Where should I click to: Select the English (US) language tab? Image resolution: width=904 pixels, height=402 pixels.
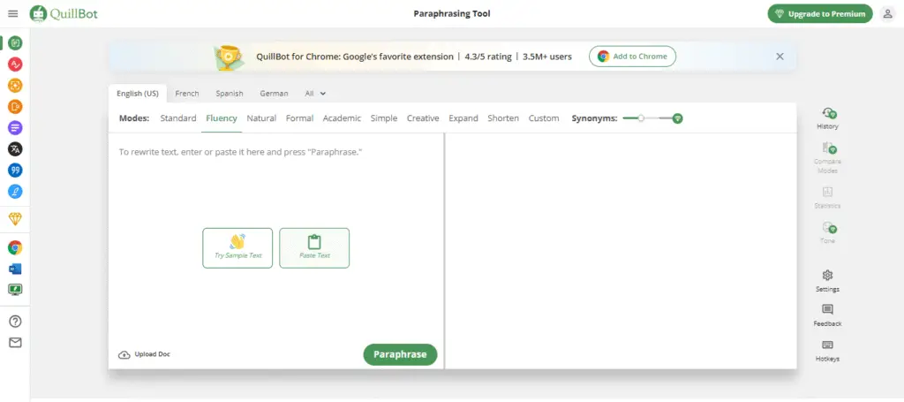[x=137, y=94]
